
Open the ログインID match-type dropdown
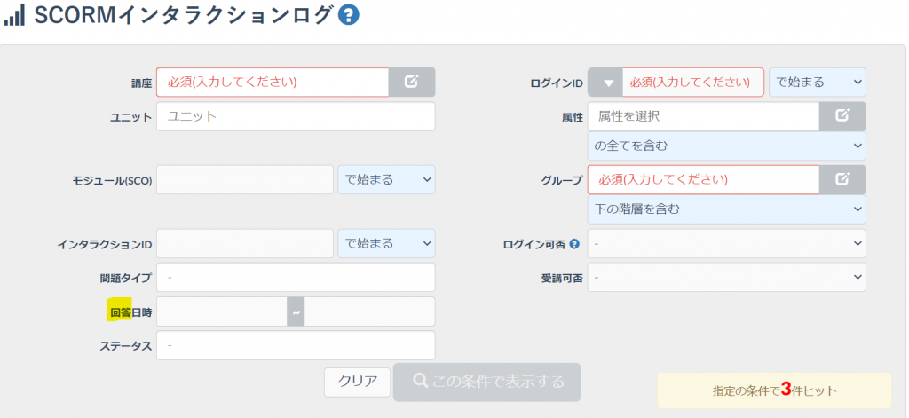tap(817, 83)
